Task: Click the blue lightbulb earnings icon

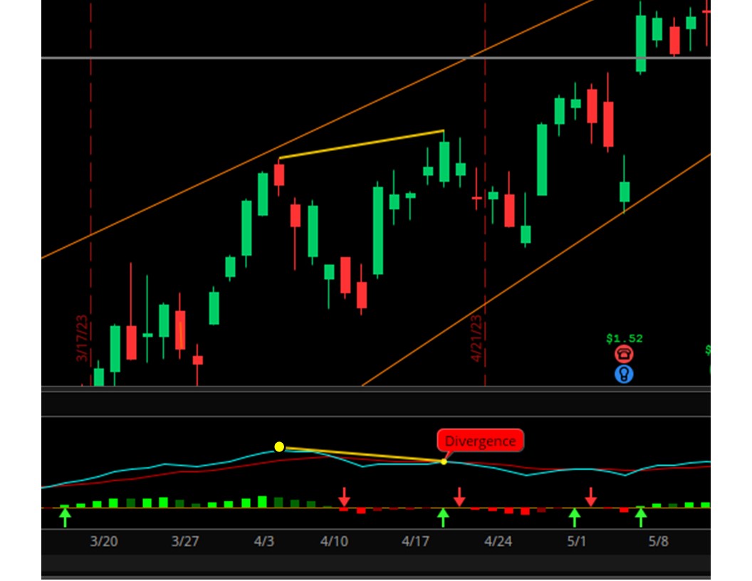Action: [x=624, y=374]
